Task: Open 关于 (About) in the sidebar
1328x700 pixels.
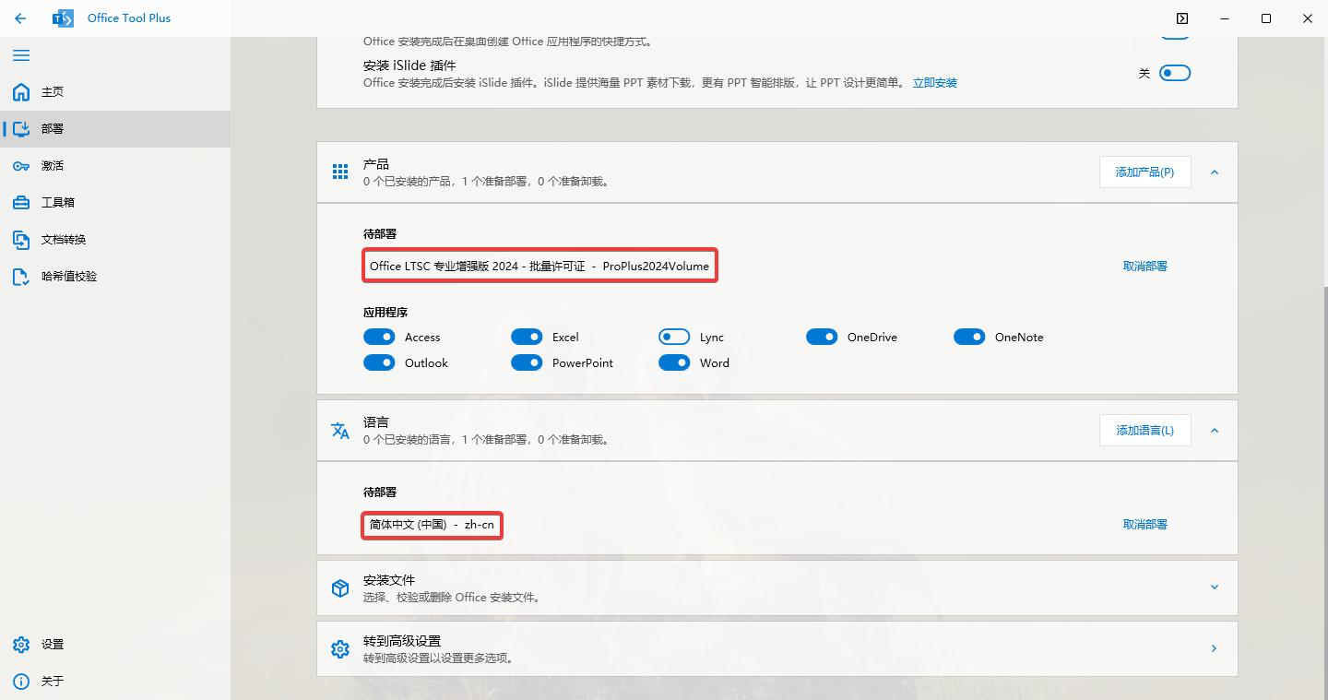Action: 20,681
